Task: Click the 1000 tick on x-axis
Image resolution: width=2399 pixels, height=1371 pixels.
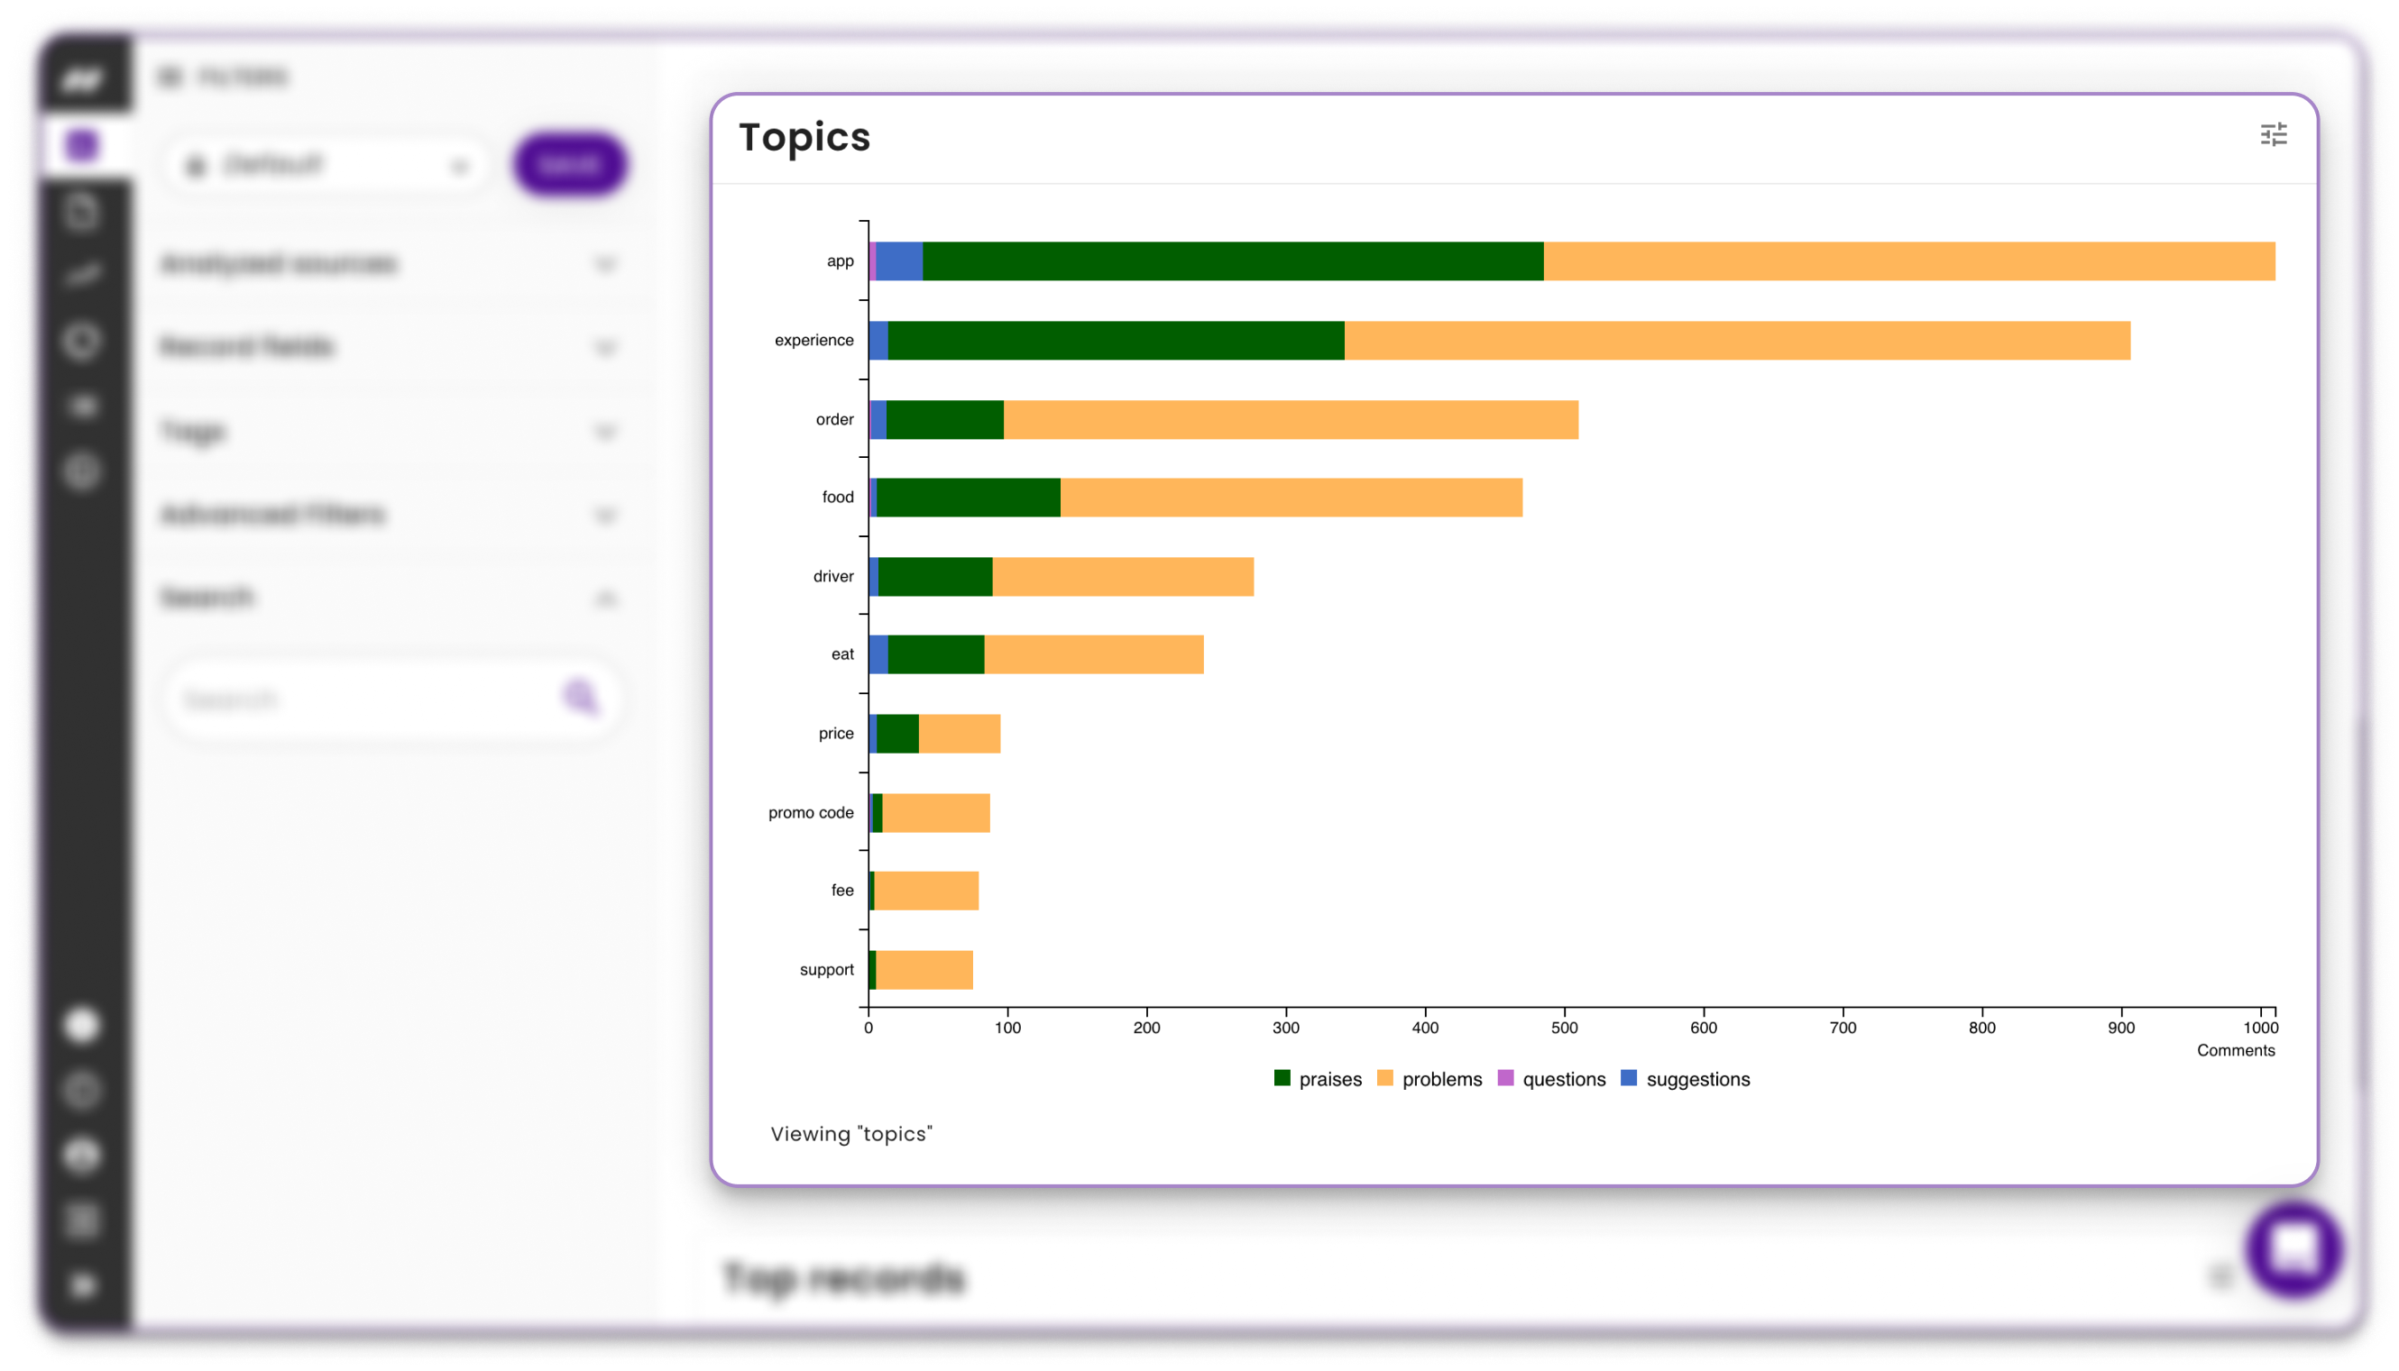Action: point(2259,1028)
